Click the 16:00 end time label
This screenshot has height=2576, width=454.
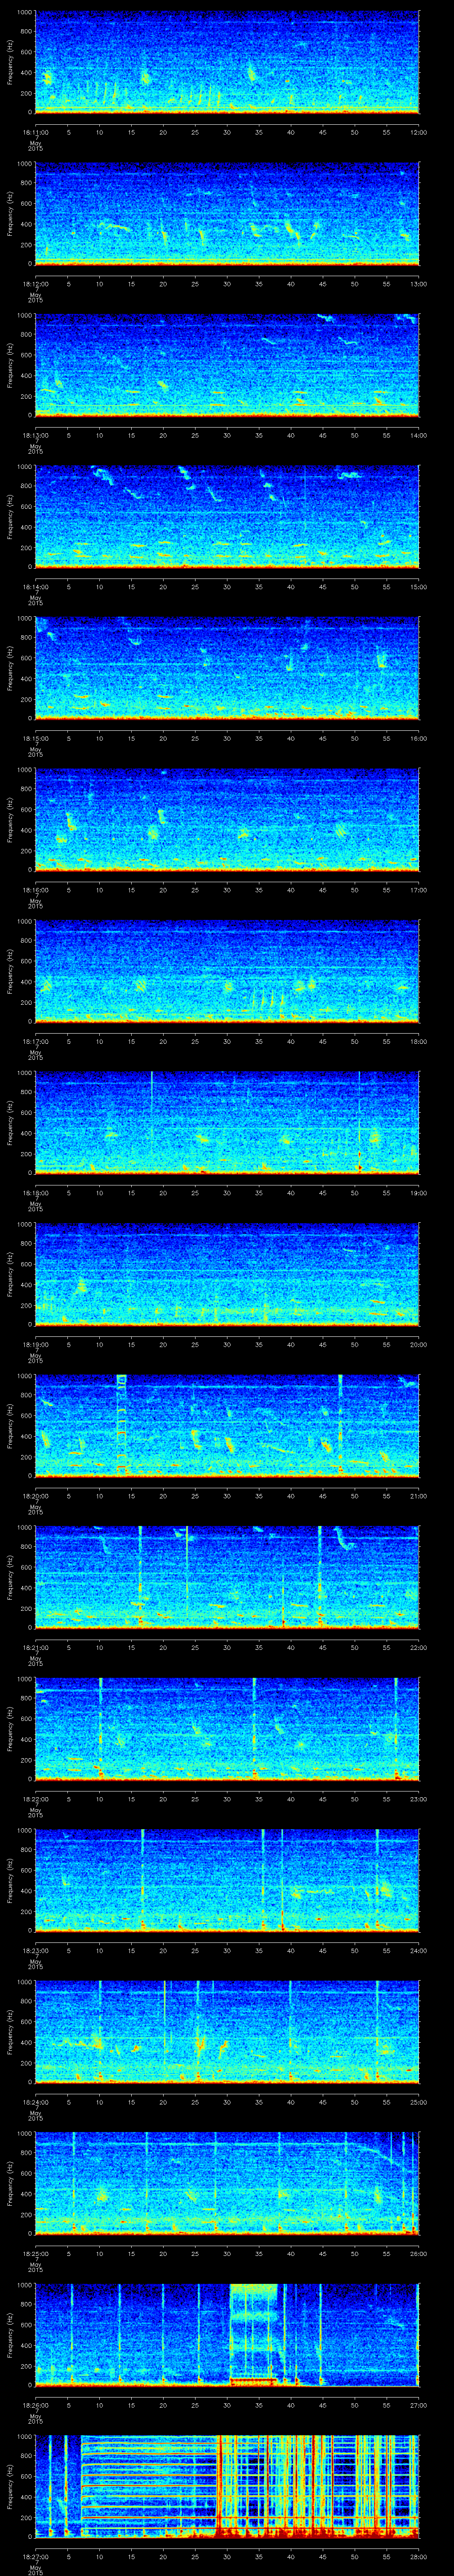(418, 739)
